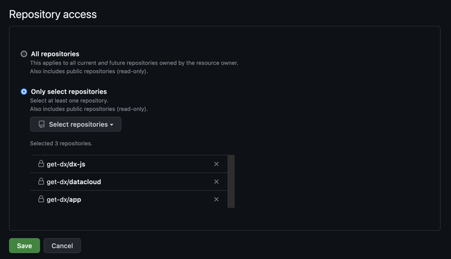Click the get-dx/dx-js repository name
451x259 pixels.
(66, 165)
